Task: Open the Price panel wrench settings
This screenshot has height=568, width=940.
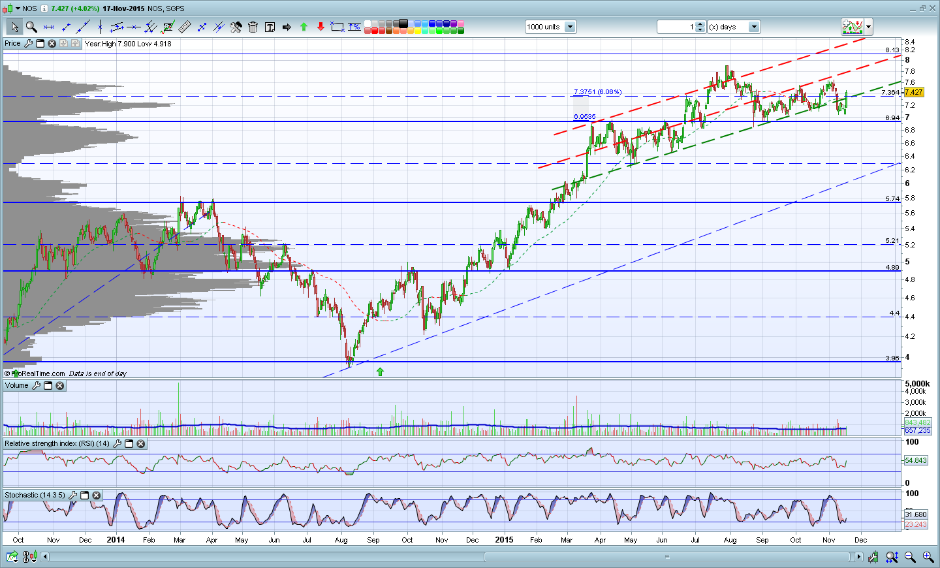Action: (x=28, y=44)
